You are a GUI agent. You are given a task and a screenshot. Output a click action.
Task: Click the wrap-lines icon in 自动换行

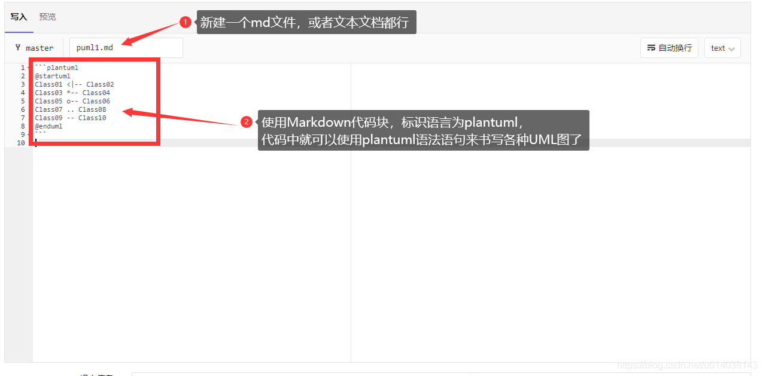coord(652,48)
